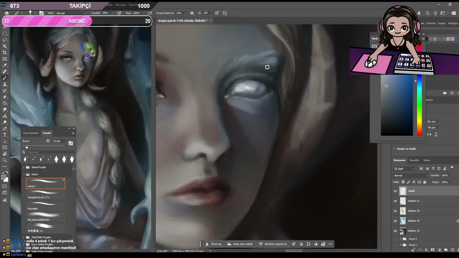This screenshot has height=258, width=459.
Task: Add a layer style with the fx icon
Action: (426, 250)
